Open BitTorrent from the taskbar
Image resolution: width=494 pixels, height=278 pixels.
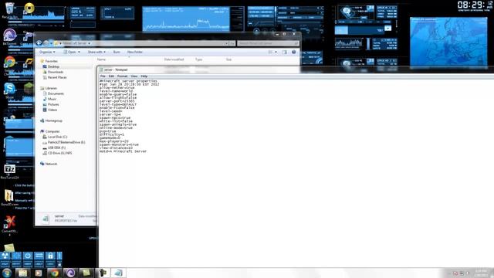70,273
